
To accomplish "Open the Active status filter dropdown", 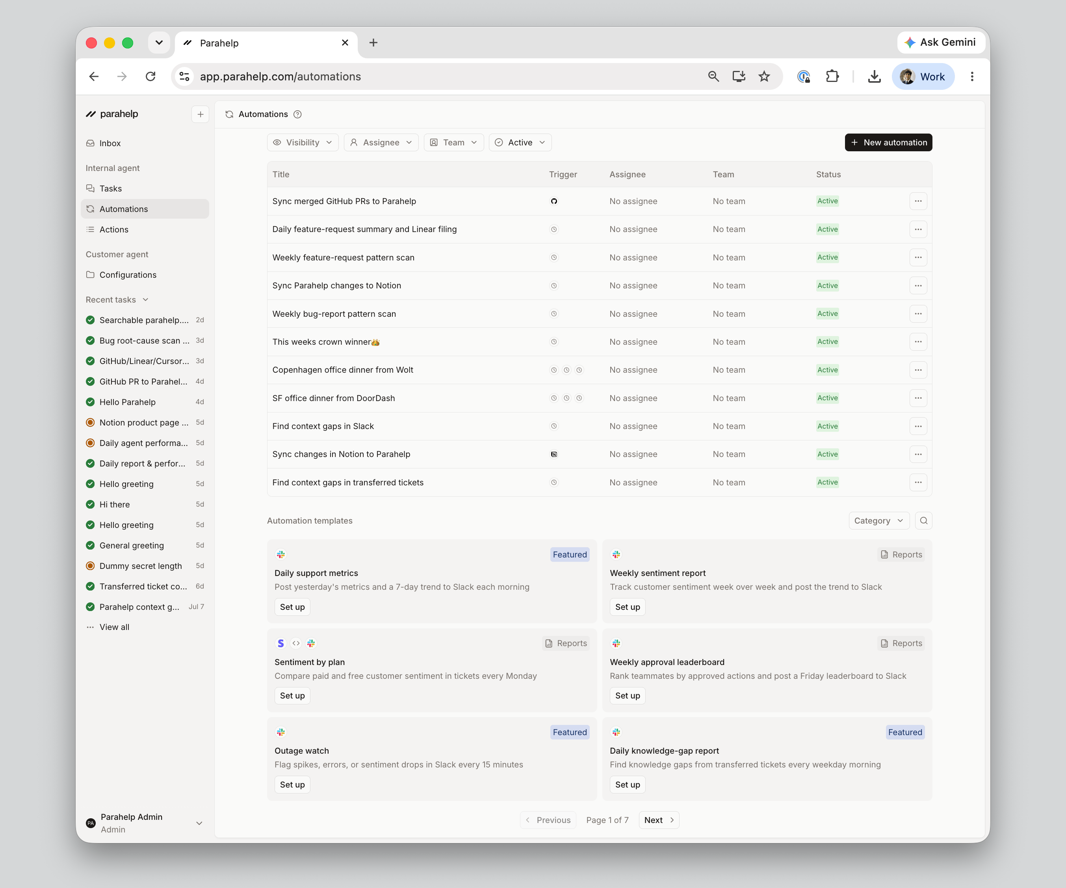I will click(520, 143).
